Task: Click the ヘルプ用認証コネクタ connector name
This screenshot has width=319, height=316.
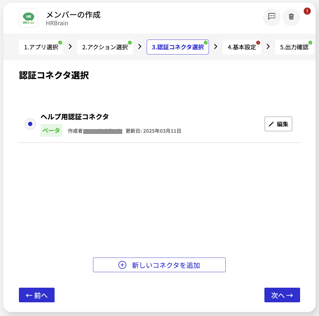Action: click(x=74, y=117)
